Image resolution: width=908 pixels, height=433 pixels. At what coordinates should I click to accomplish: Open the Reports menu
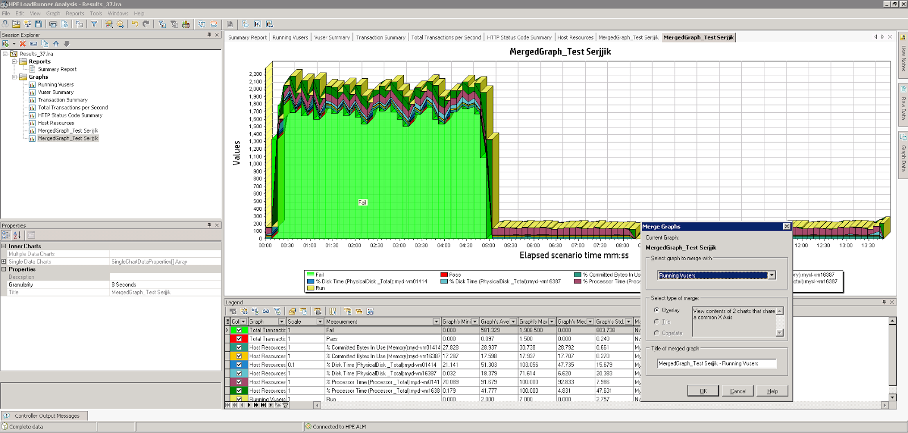(x=75, y=13)
